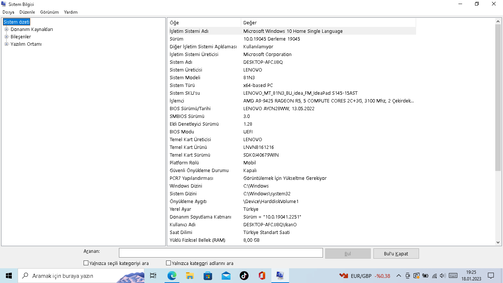Select the C:\Windows\system32 value

tap(267, 194)
